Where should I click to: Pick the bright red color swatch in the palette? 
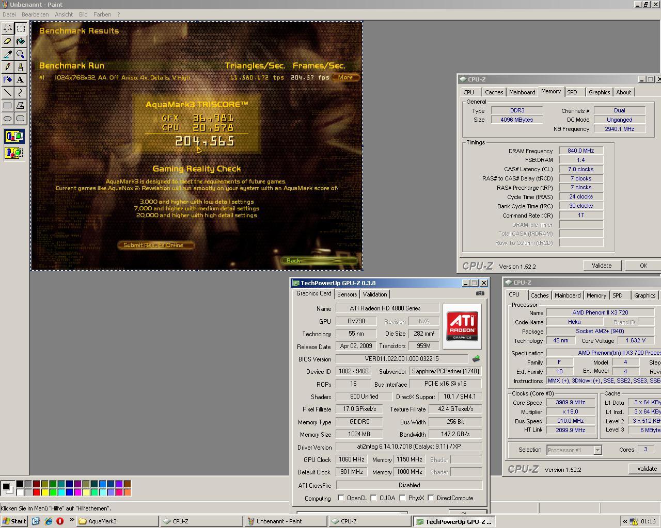(36, 492)
